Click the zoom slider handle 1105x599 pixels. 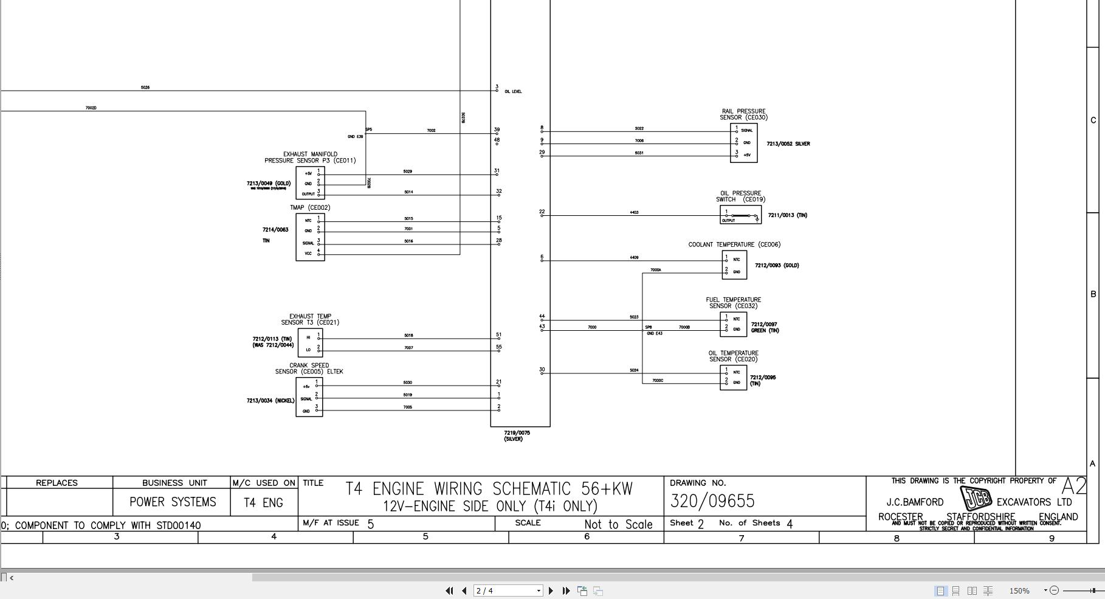point(1093,590)
